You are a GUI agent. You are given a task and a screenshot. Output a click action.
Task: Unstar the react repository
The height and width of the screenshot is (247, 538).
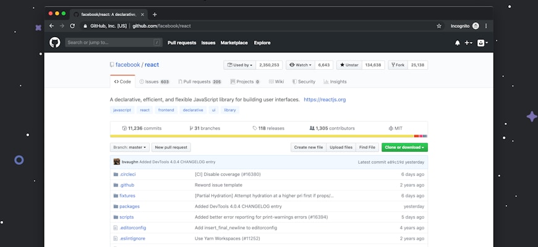pos(349,65)
